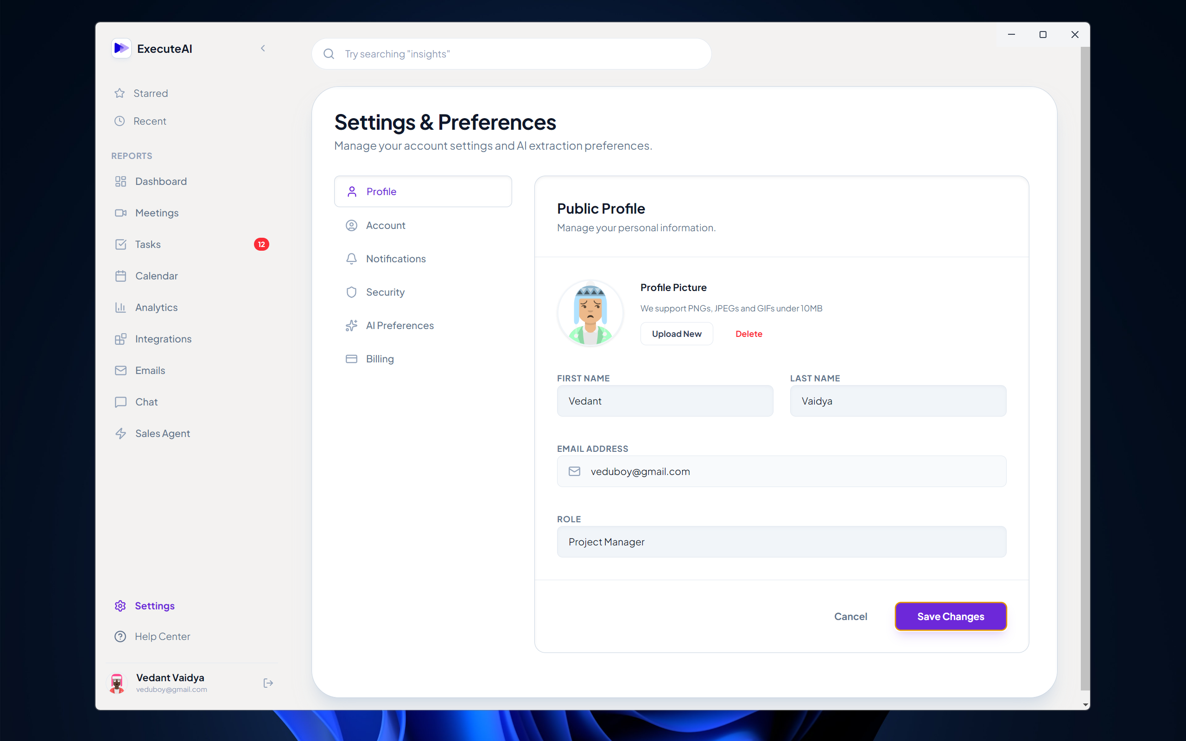Open the Analytics reports page

[x=156, y=307]
